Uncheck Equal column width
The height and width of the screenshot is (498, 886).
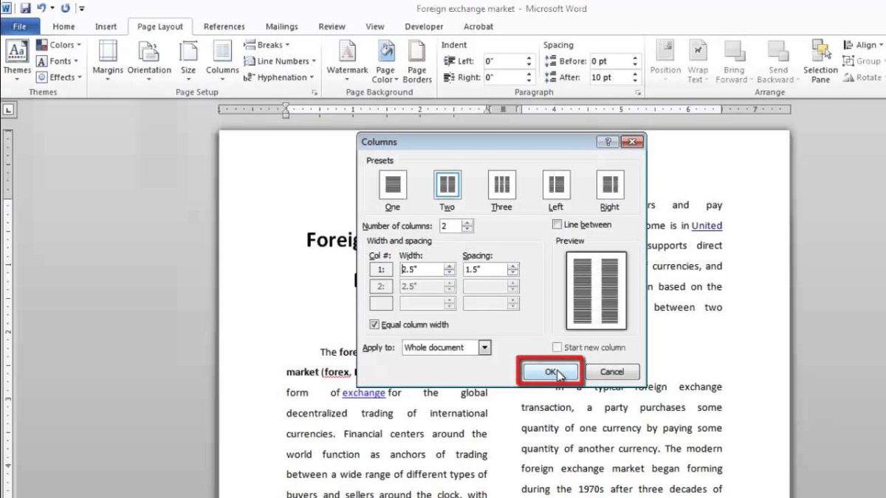click(x=375, y=325)
